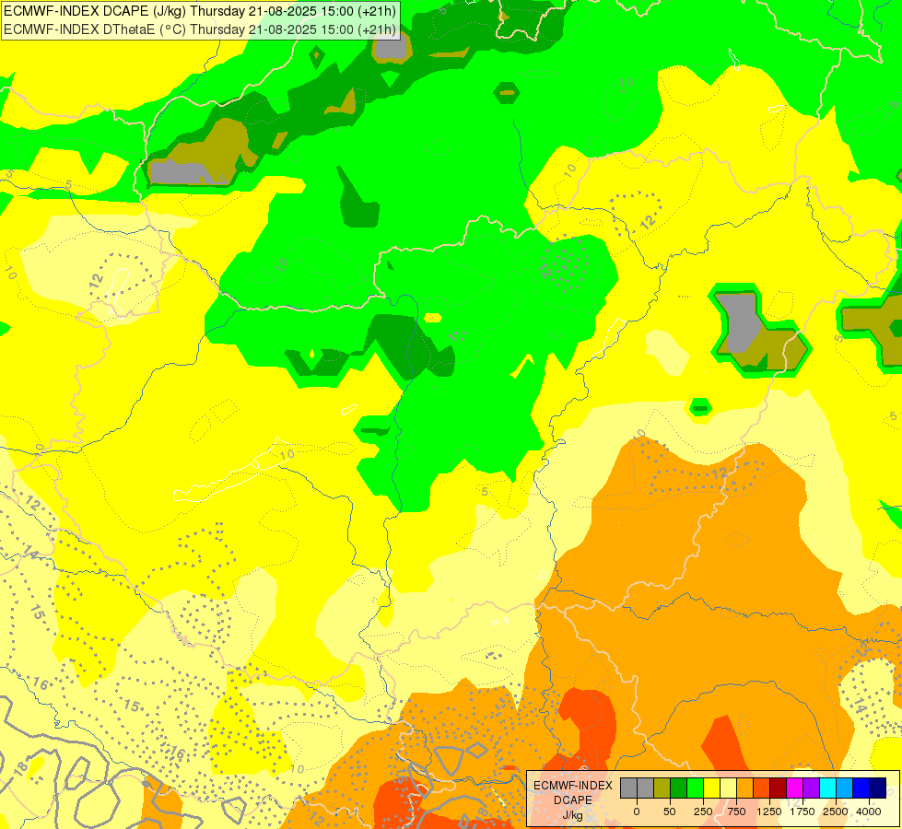902x829 pixels.
Task: Click the legend value '750'
Action: pyautogui.click(x=736, y=811)
